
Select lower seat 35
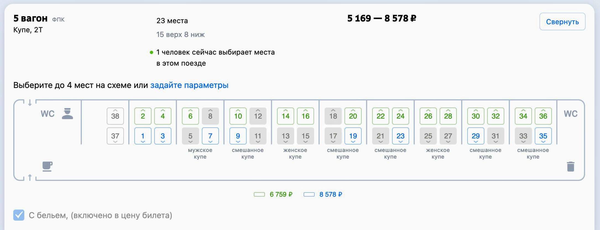click(543, 136)
